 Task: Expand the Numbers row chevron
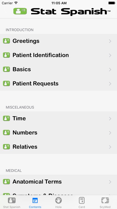[110, 133]
